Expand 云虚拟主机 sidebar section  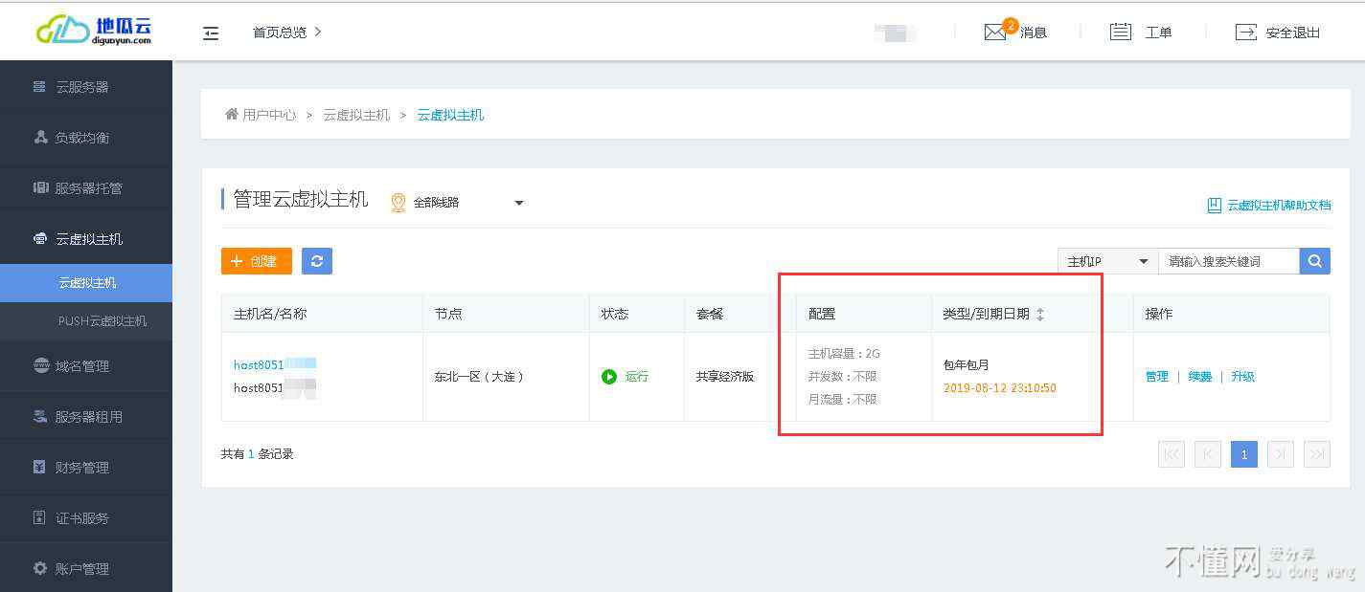tap(86, 239)
